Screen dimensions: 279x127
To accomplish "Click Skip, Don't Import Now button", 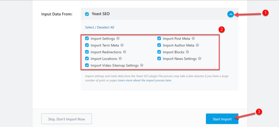I will click(x=66, y=119).
